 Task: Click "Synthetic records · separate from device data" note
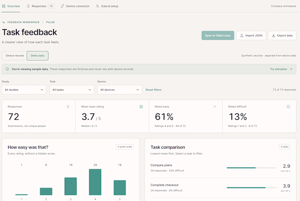point(269,55)
